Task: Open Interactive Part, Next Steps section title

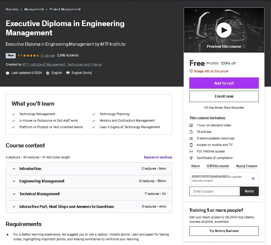Action: point(67,206)
